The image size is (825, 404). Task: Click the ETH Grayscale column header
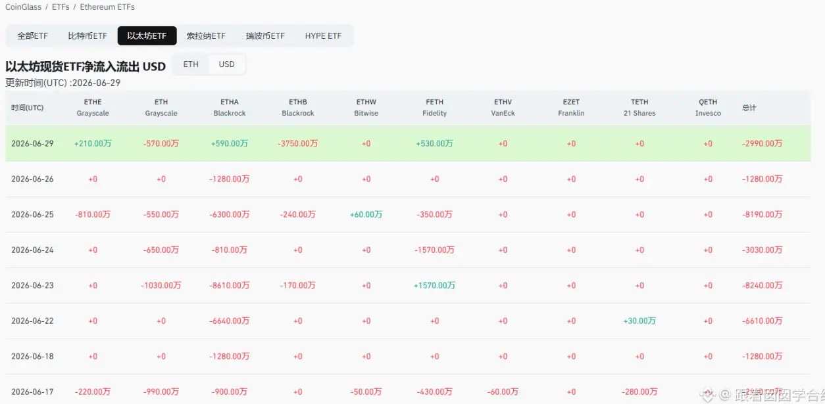pos(161,108)
